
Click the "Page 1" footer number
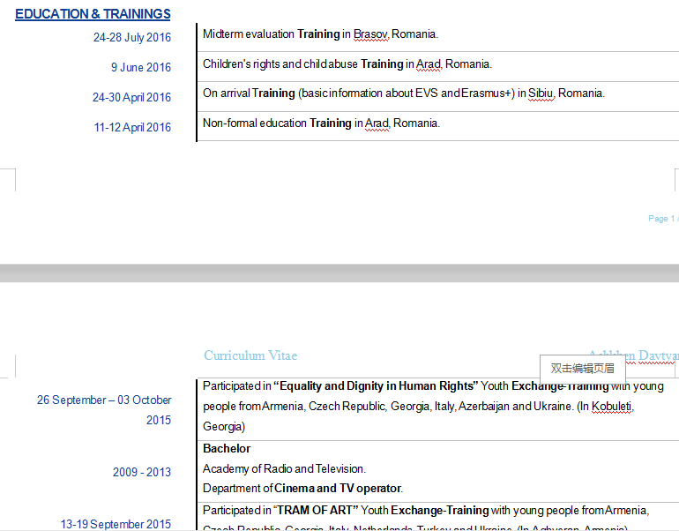tap(661, 219)
